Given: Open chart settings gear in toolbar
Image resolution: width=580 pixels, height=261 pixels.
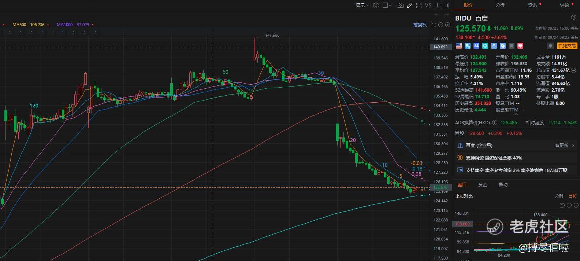Looking at the screenshot, I should (376, 5).
